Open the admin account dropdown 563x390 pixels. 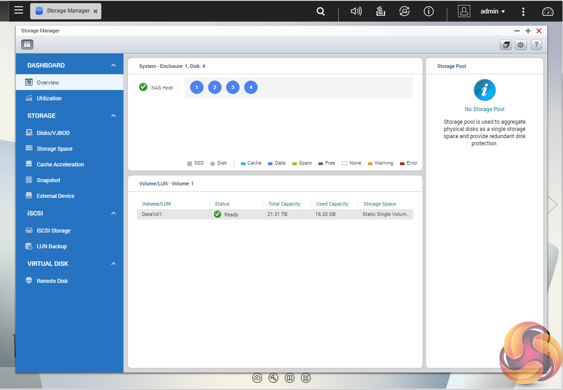(x=493, y=11)
